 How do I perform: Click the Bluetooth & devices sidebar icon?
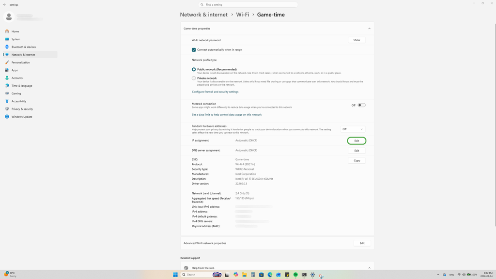click(7, 47)
